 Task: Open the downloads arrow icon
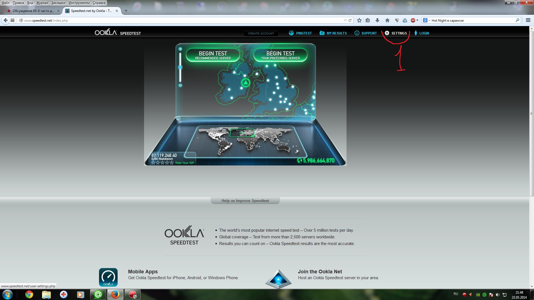click(x=377, y=20)
